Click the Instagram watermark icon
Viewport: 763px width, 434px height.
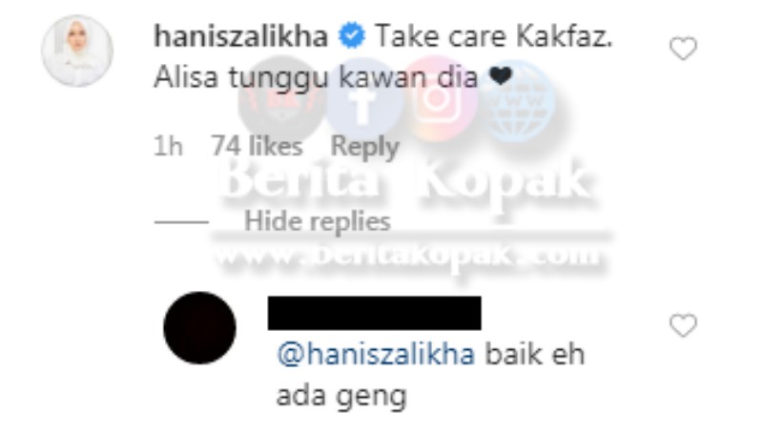point(439,98)
